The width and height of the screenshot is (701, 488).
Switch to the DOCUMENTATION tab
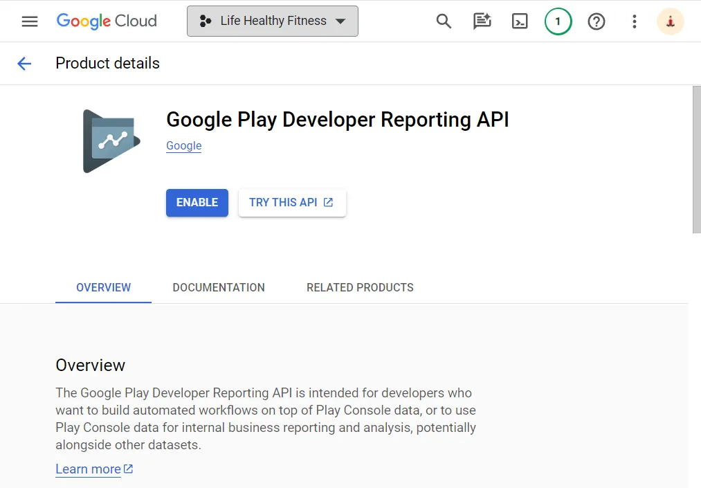coord(219,287)
